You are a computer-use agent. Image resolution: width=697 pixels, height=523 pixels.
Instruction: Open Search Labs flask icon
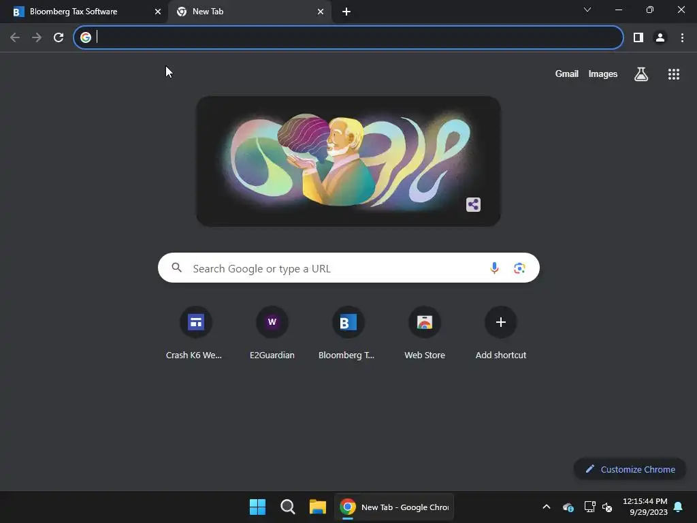(x=641, y=74)
